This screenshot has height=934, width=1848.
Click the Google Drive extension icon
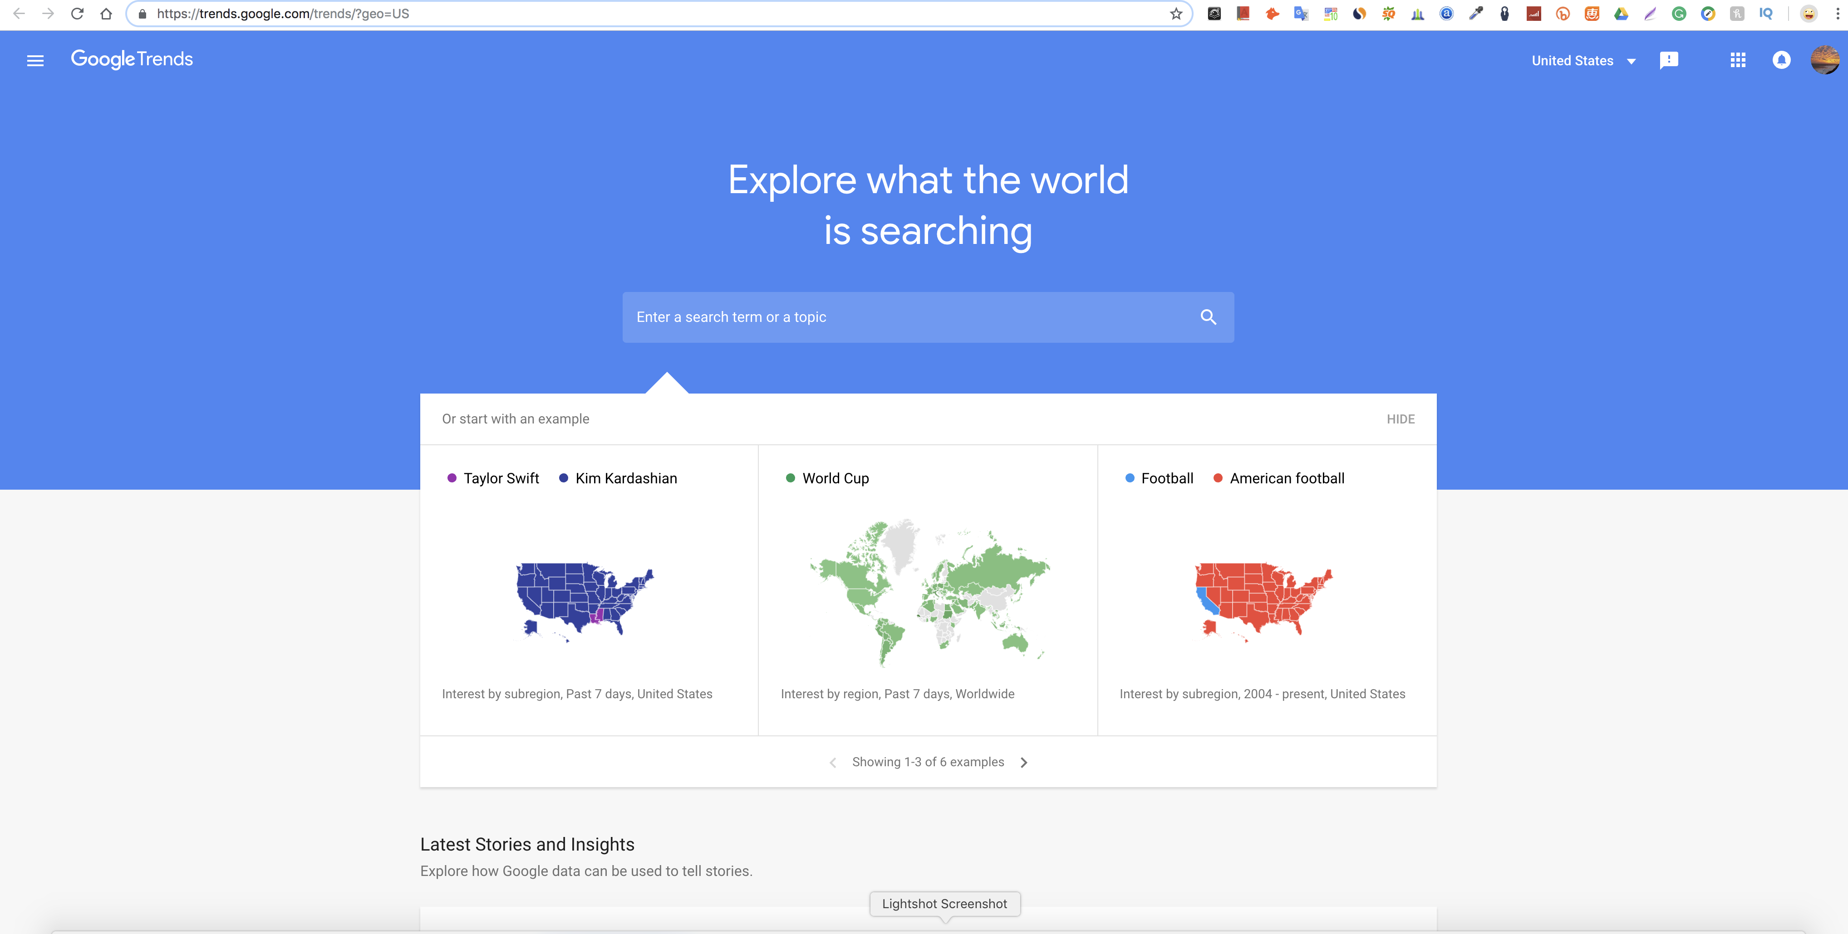(x=1621, y=14)
